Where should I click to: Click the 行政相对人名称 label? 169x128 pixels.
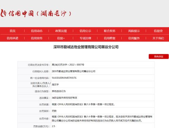tap(41, 71)
